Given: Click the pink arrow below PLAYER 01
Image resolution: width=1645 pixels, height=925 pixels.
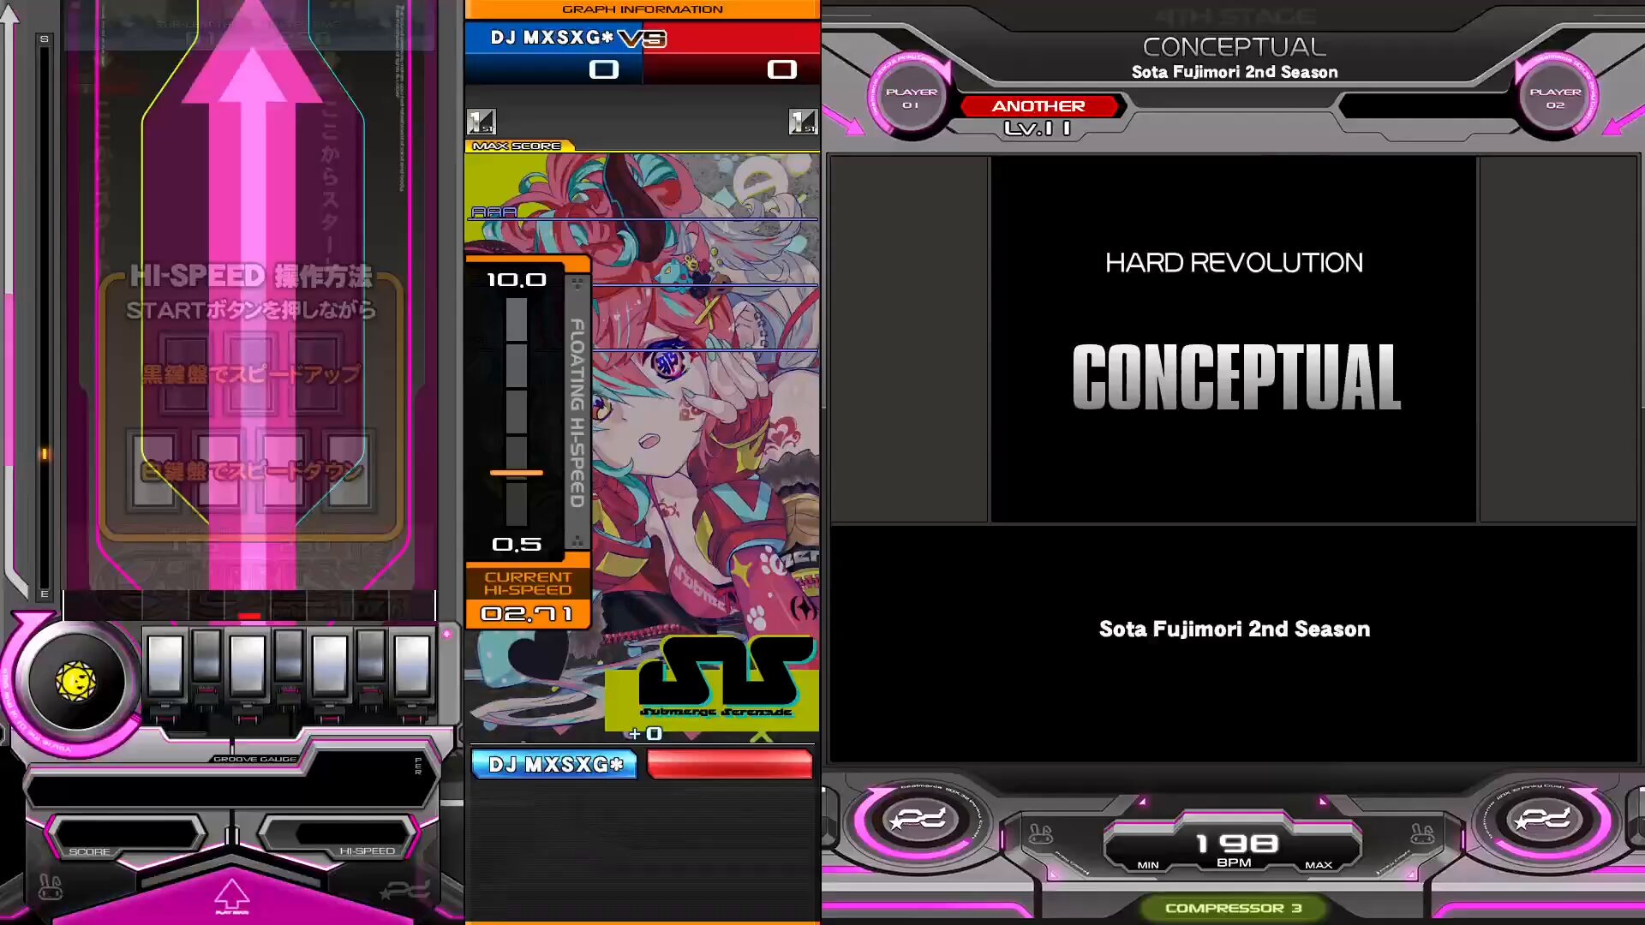Looking at the screenshot, I should tap(844, 121).
